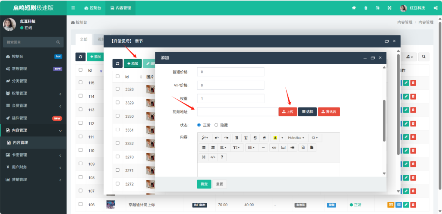442x214 pixels.
Task: Toggle bold formatting in the editor
Action: (x=237, y=138)
